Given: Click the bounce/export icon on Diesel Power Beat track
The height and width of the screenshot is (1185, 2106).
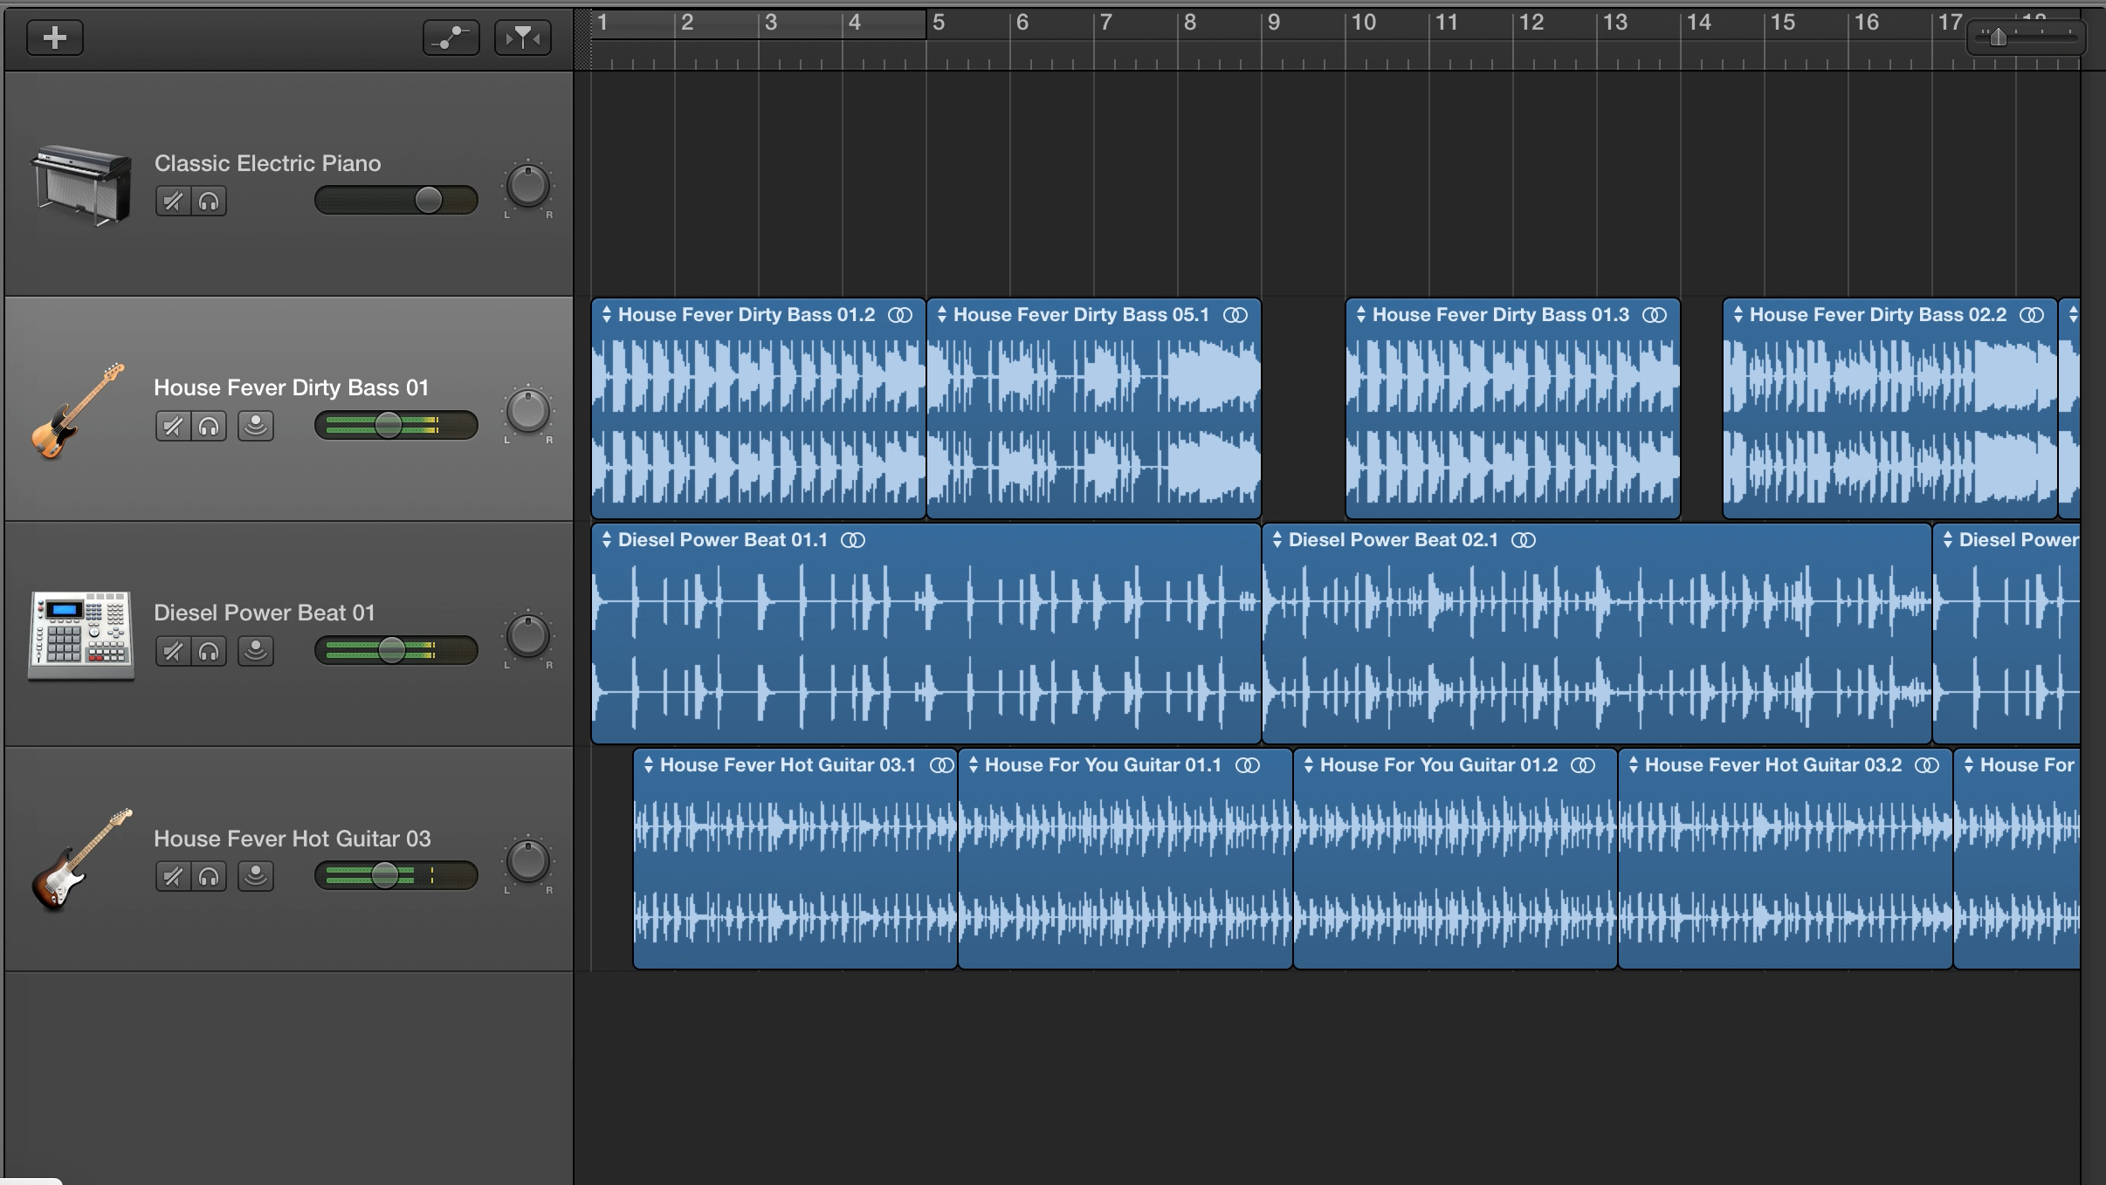Looking at the screenshot, I should coord(253,650).
